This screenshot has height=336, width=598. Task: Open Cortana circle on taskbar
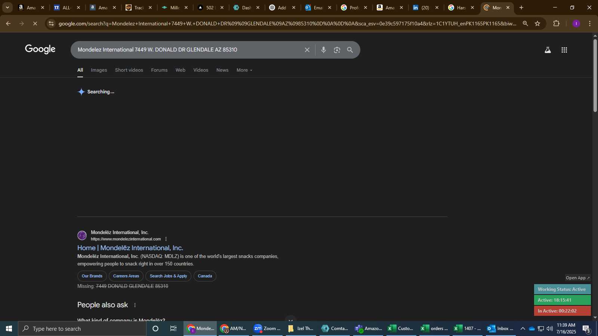point(155,329)
